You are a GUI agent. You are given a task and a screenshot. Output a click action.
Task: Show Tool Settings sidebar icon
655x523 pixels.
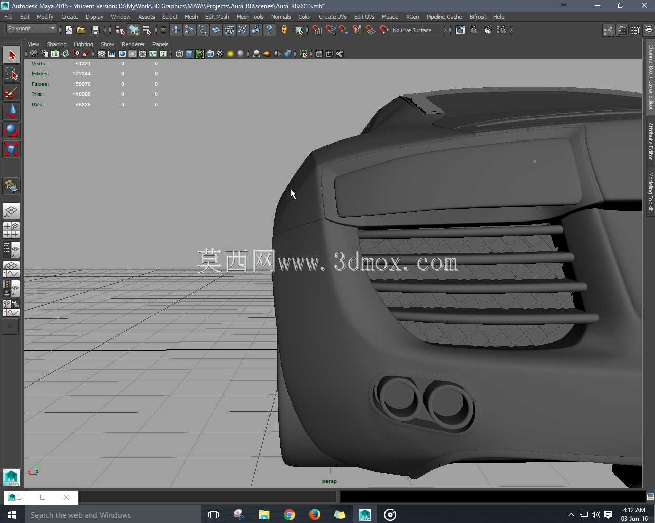(x=635, y=30)
